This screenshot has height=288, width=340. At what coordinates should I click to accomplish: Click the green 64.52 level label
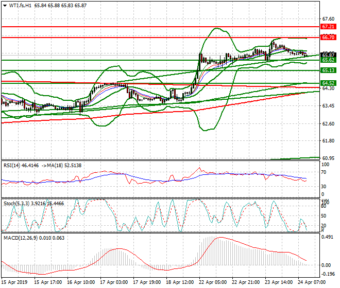tap(328, 83)
